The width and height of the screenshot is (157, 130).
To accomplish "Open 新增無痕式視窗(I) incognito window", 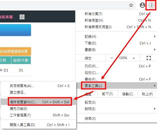I will coord(116,27).
